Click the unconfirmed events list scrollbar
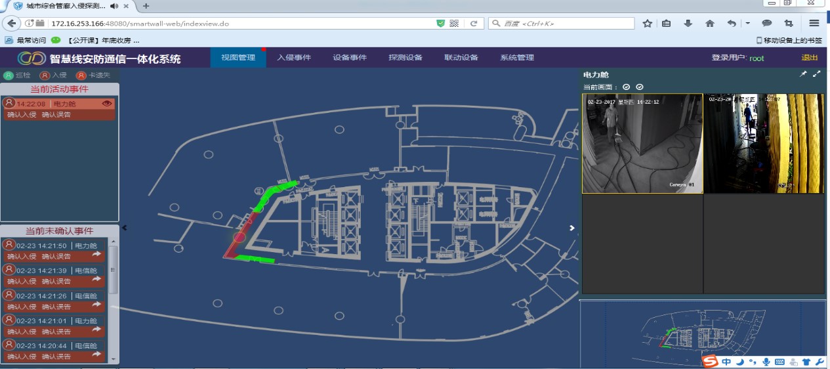Screen dimensions: 830x369 [x=114, y=269]
